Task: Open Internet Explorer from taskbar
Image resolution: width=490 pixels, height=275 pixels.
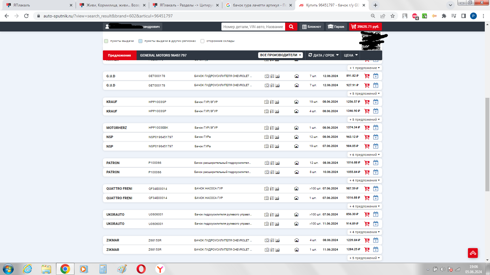Action: pyautogui.click(x=28, y=269)
